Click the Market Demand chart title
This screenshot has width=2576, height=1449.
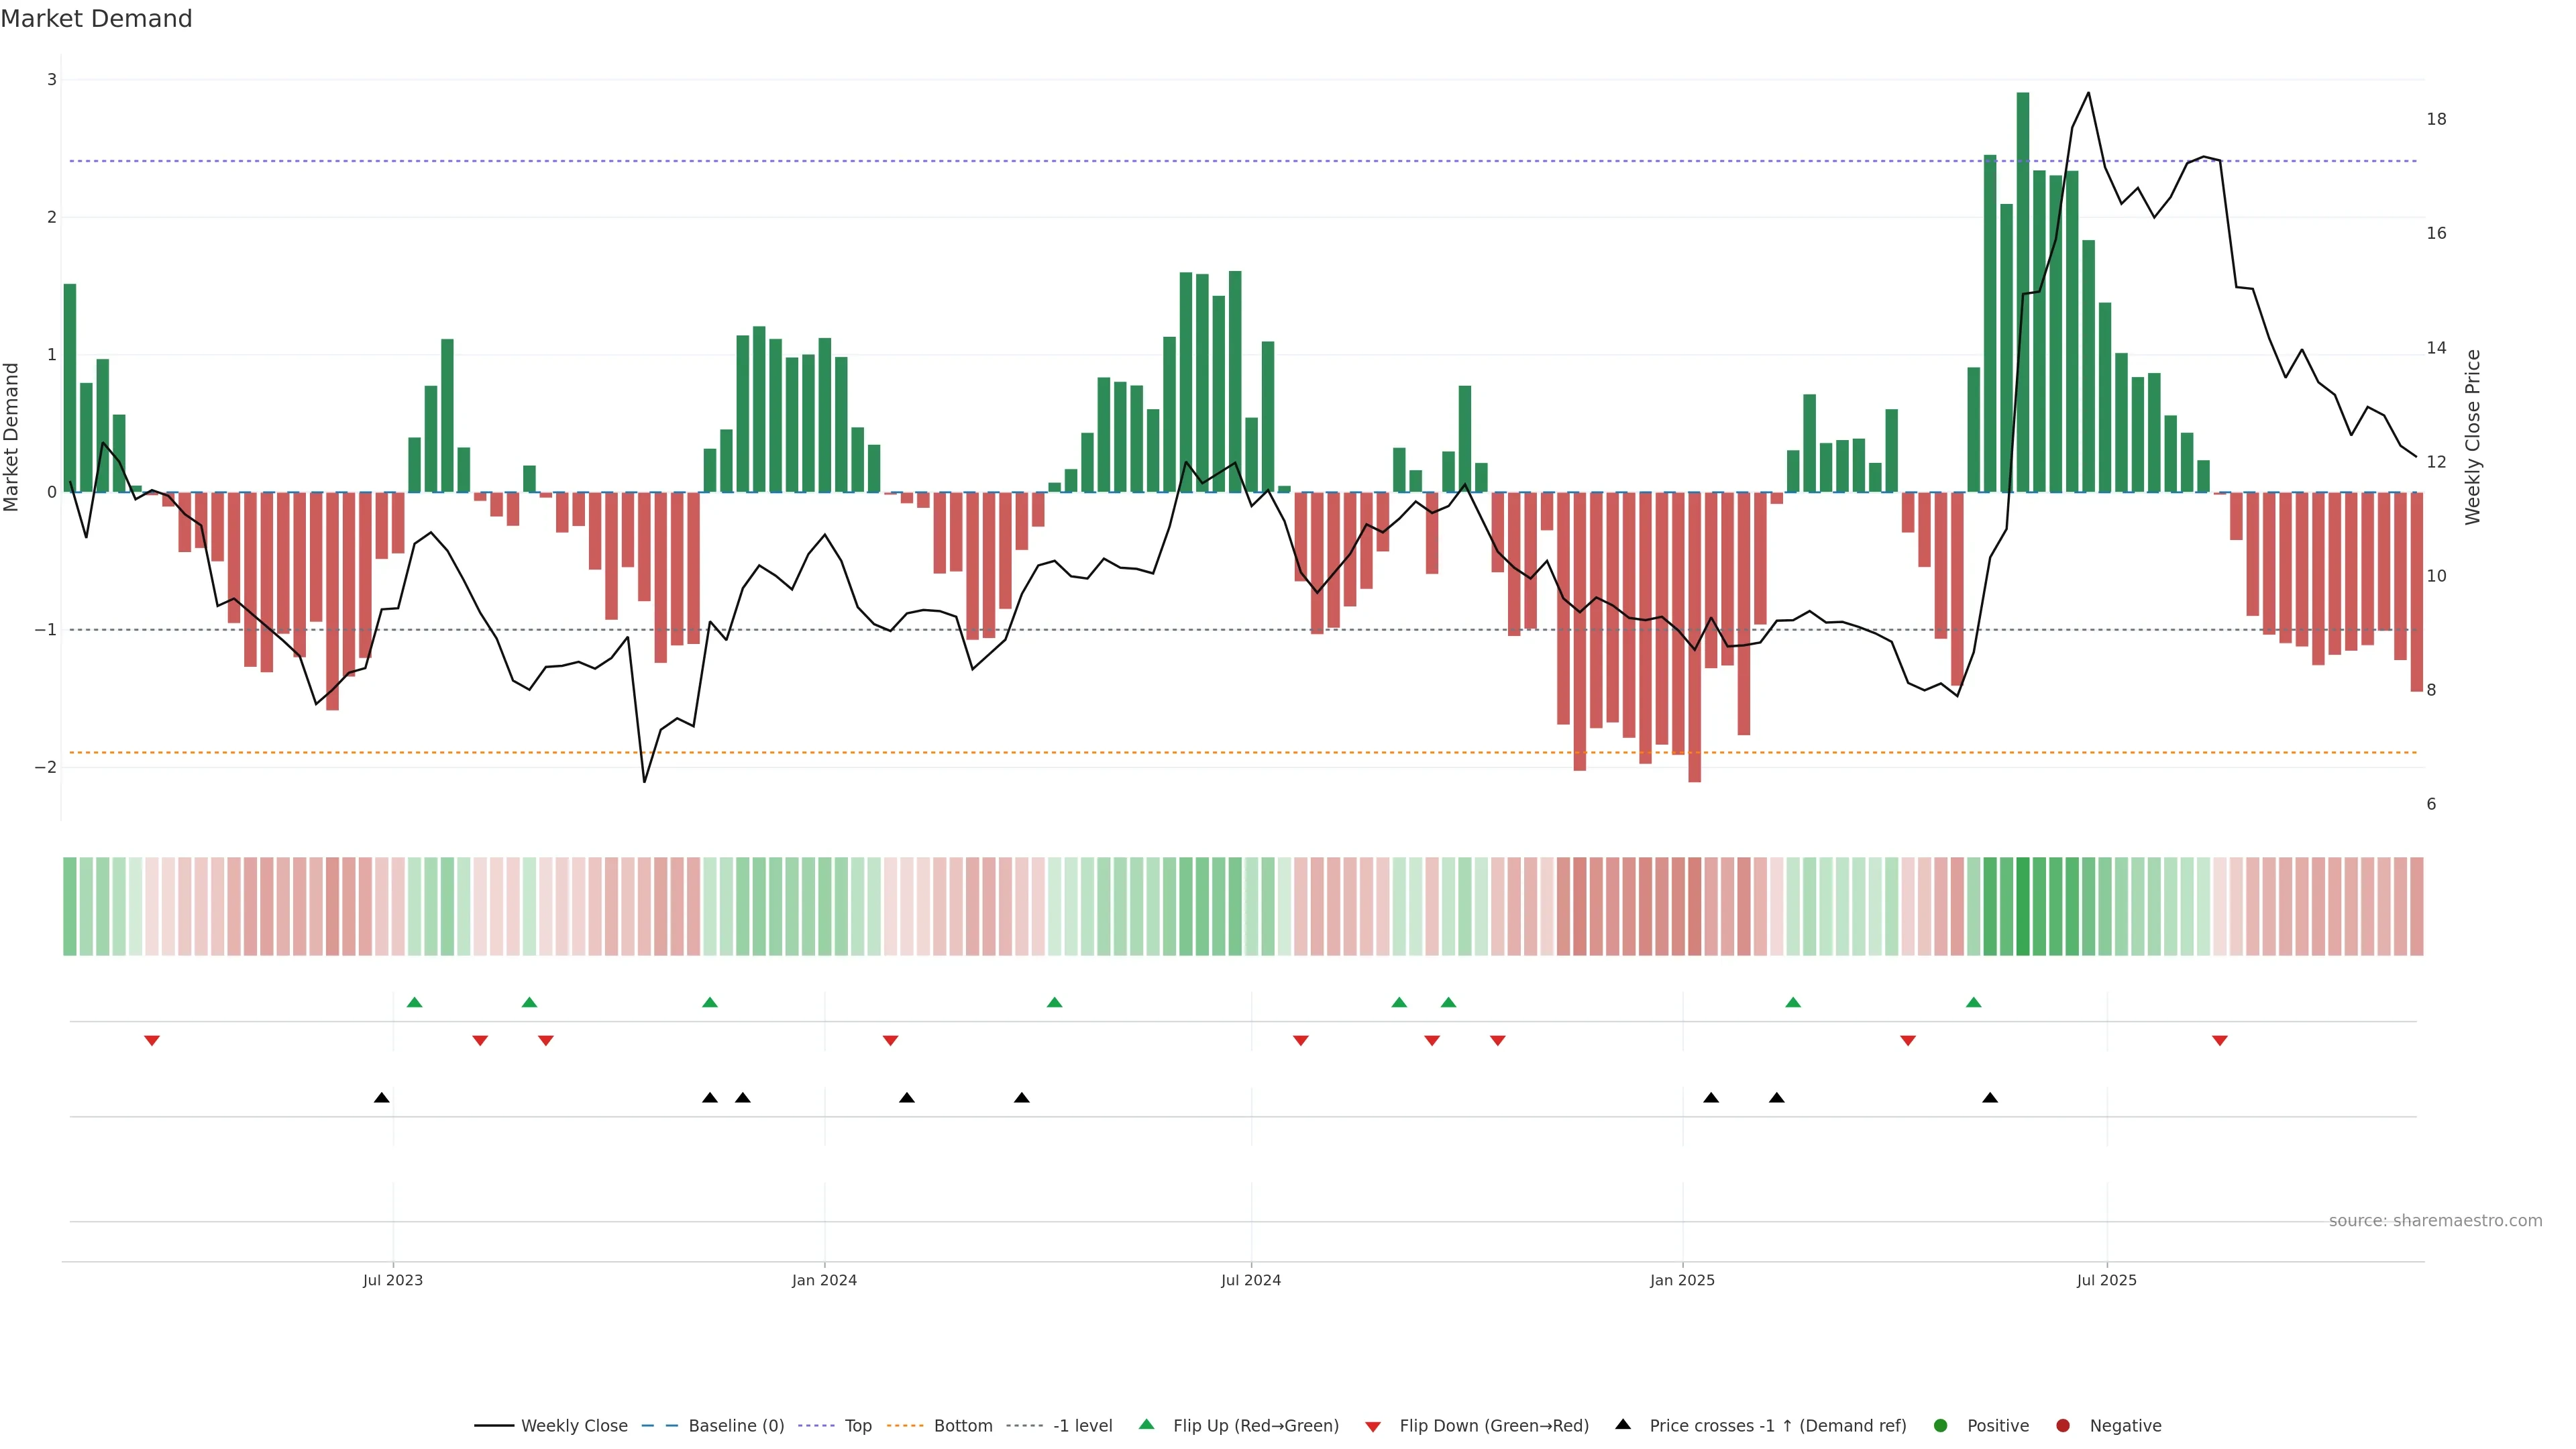[x=96, y=19]
